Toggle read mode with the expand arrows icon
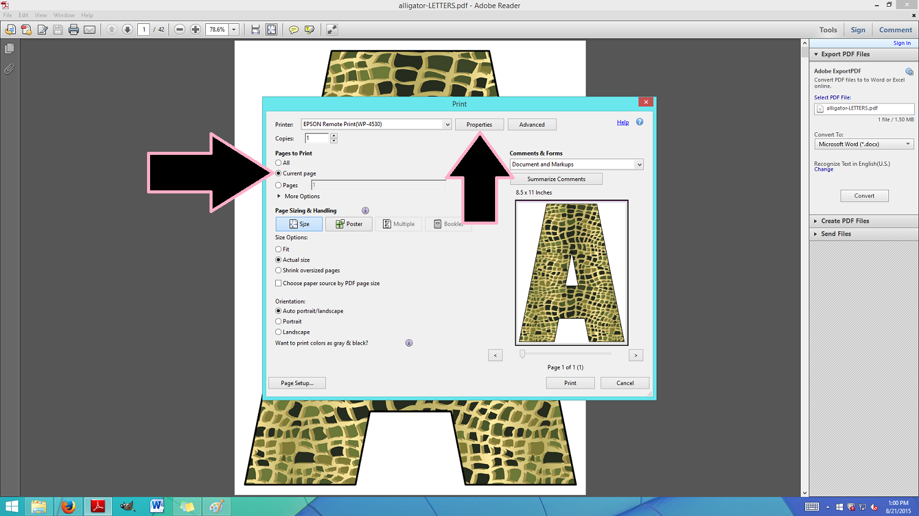This screenshot has height=516, width=919. pos(332,29)
